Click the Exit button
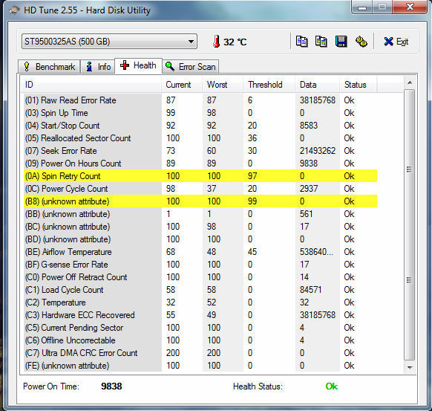This screenshot has height=411, width=432. [396, 42]
